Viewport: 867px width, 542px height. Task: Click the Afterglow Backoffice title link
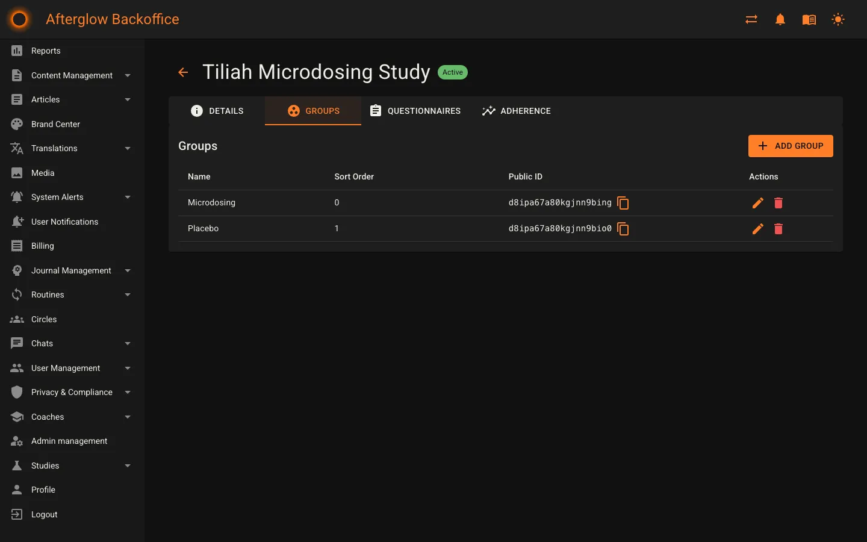click(x=113, y=19)
